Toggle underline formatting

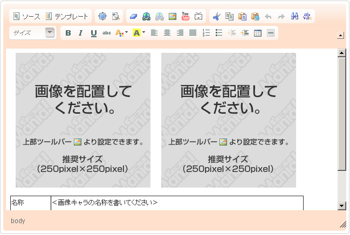pos(93,33)
